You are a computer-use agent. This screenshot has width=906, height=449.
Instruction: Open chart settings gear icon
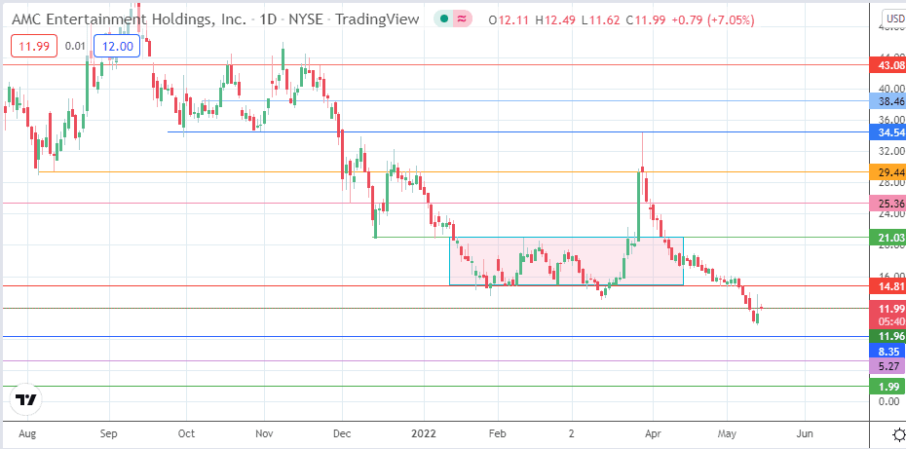tap(898, 434)
